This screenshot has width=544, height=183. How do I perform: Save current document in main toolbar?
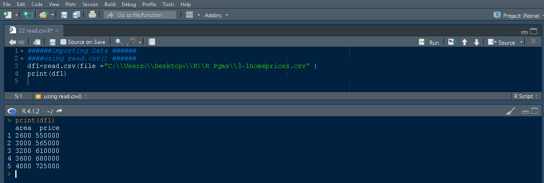click(64, 15)
